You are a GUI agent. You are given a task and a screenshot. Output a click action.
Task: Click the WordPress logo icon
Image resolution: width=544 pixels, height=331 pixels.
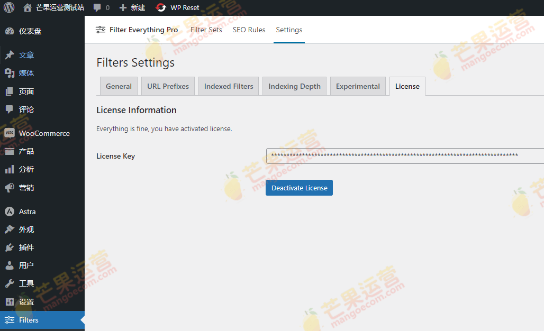point(9,7)
